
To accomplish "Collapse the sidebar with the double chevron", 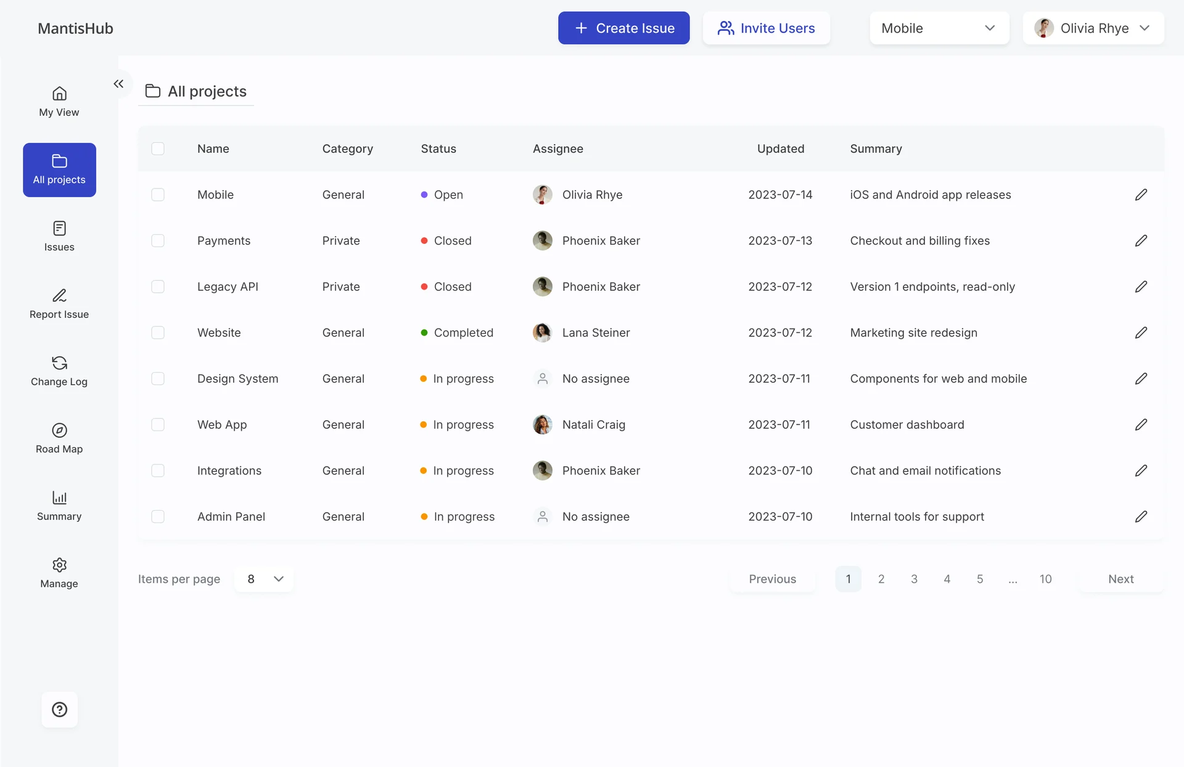I will 118,84.
